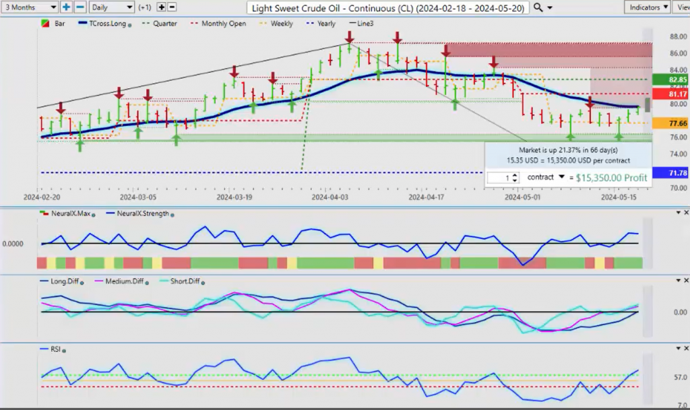Viewport: 690px width, 410px height.
Task: Click the small black minus forecast-shift button
Action: (x=172, y=7)
